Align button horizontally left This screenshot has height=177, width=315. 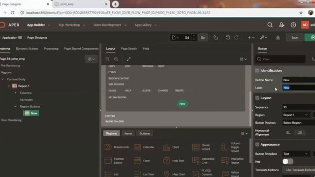[x=288, y=132]
